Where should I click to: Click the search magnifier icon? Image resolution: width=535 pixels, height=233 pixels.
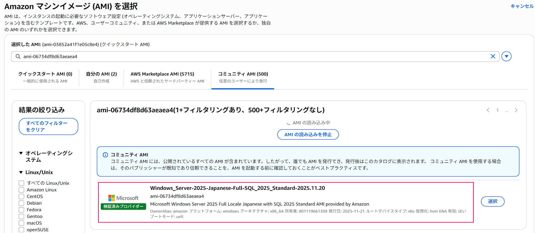[18, 57]
